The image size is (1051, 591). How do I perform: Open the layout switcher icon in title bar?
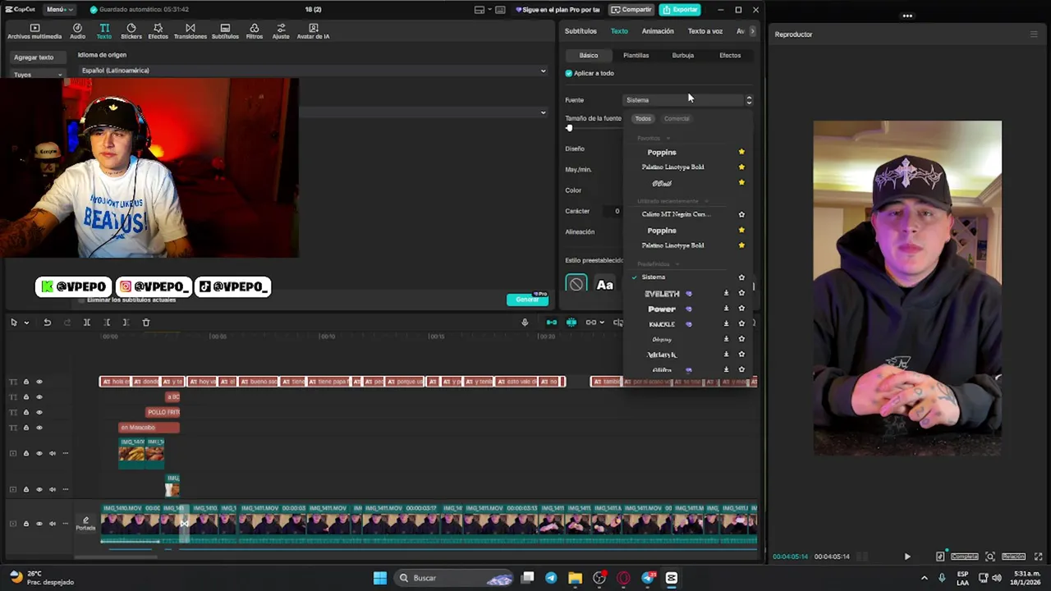(480, 10)
